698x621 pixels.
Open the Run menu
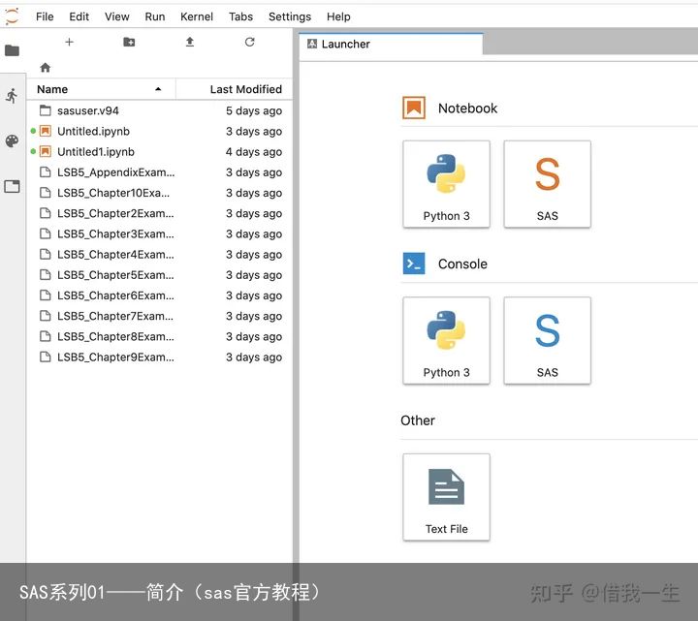click(155, 16)
